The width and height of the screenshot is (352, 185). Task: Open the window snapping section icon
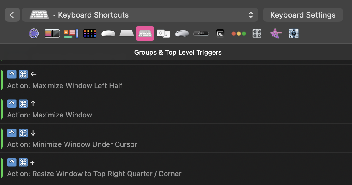(x=220, y=33)
